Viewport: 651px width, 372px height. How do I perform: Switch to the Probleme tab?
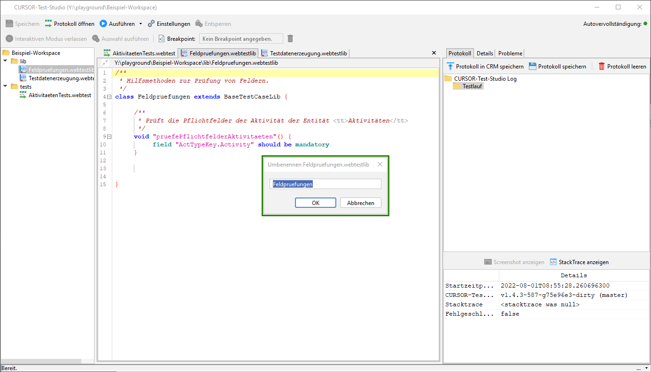510,53
